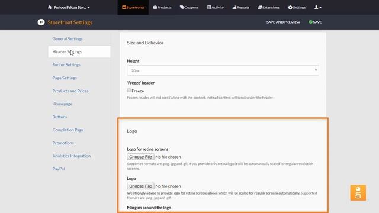Open the Furious Falcon Store dropdown
Viewport: 379px width, 213px height.
click(x=72, y=8)
